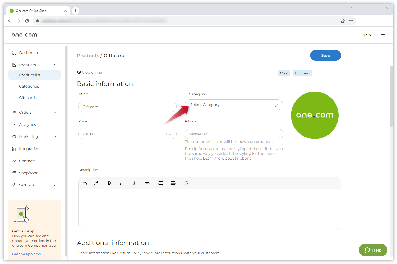Toggle bold formatting in description toolbar
The image size is (397, 264).
pyautogui.click(x=109, y=183)
